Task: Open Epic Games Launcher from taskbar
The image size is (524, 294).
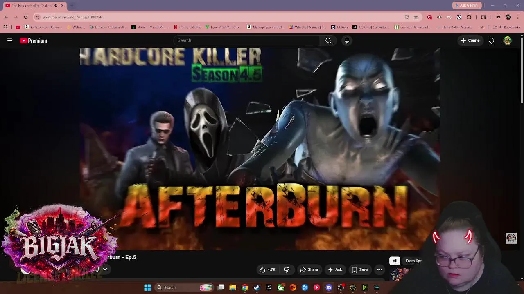Action: [269, 287]
